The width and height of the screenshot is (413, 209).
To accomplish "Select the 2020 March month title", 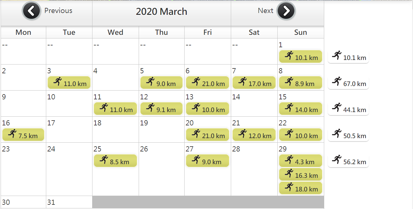I will pyautogui.click(x=161, y=12).
